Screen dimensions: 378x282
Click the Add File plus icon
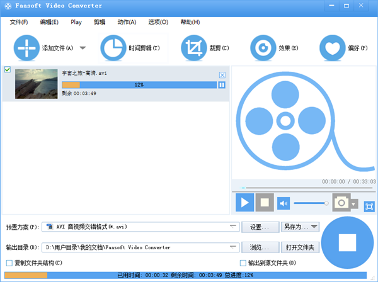[27, 48]
